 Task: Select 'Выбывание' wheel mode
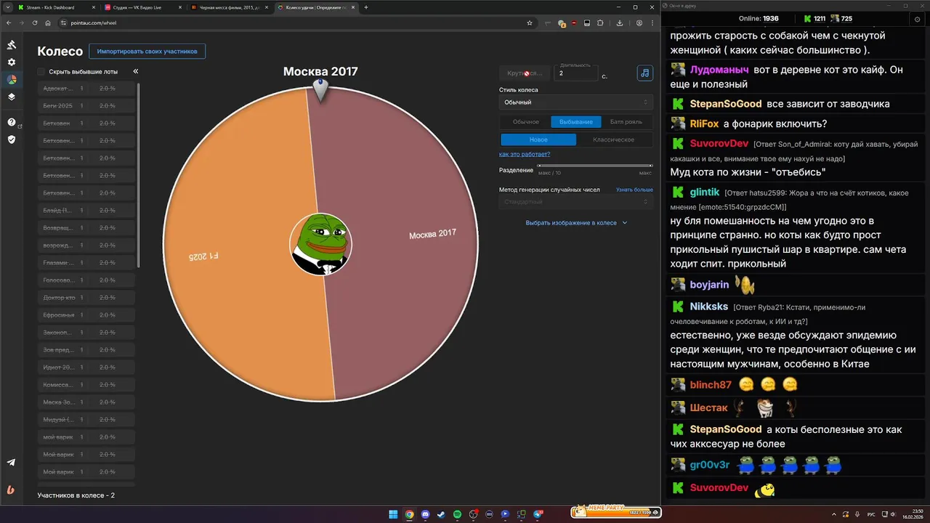(x=576, y=122)
